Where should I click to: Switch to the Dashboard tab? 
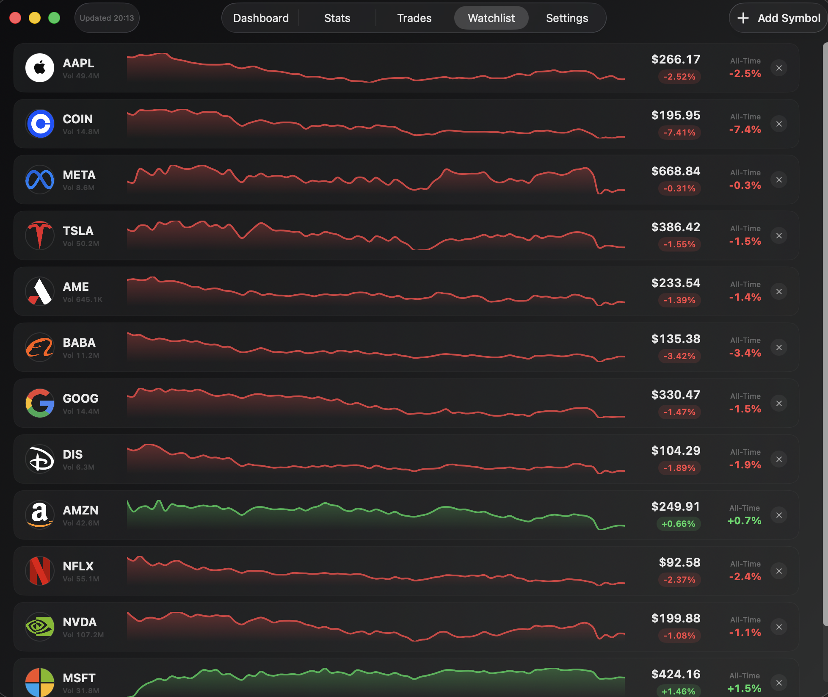(x=261, y=18)
